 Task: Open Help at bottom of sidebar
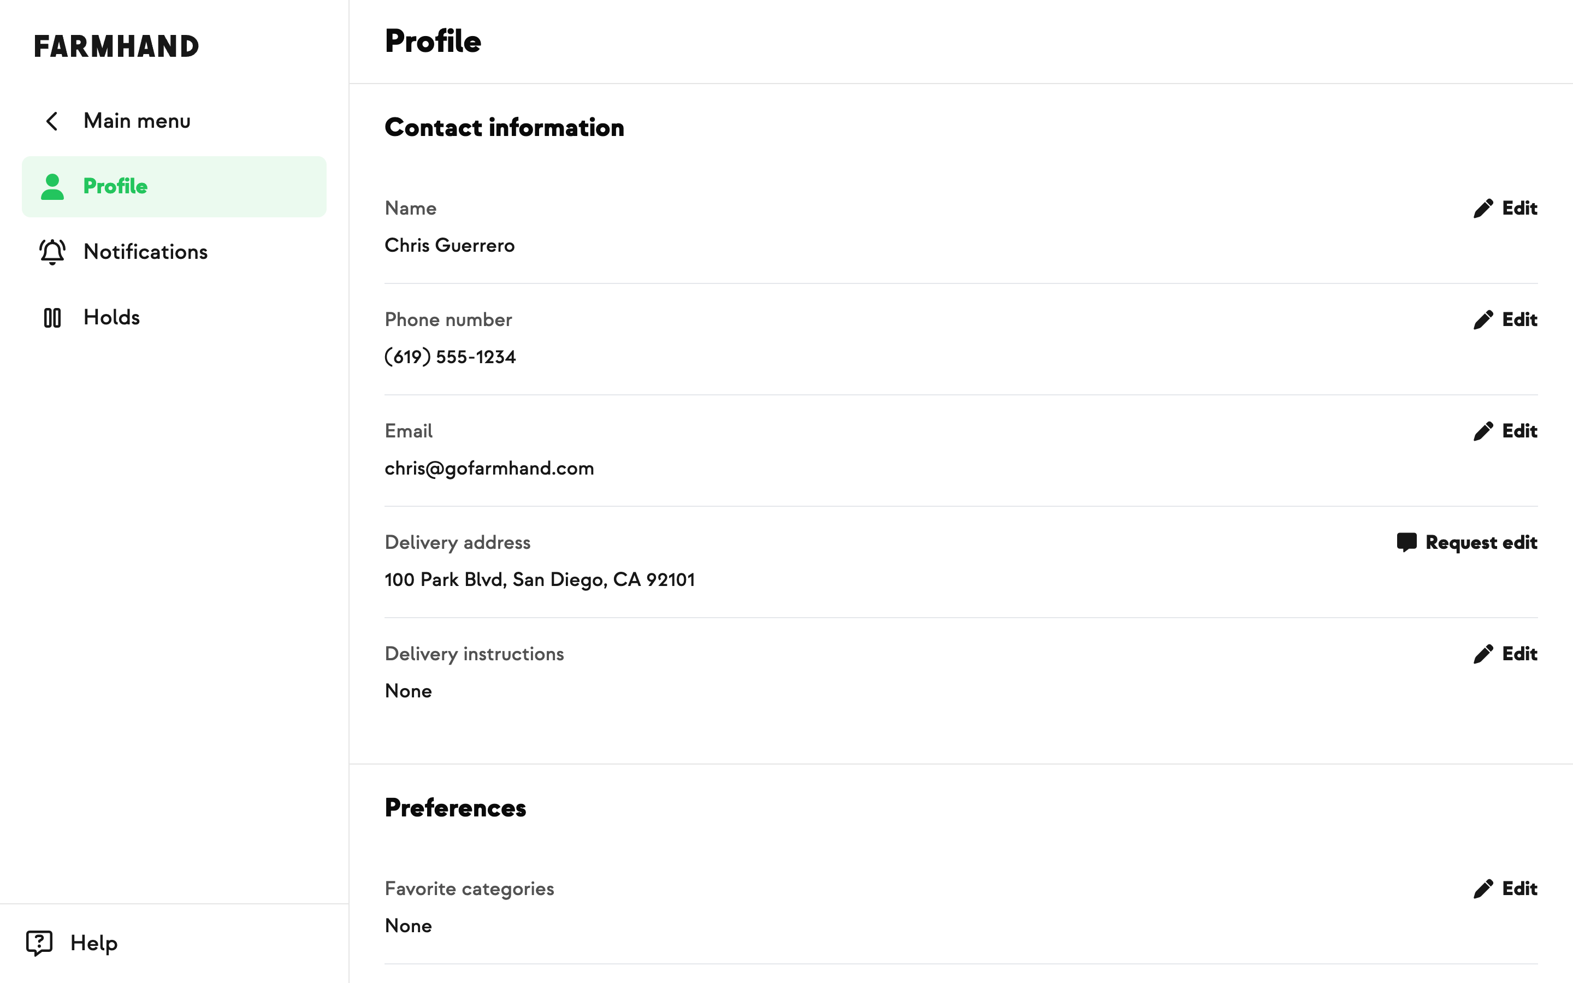(93, 943)
